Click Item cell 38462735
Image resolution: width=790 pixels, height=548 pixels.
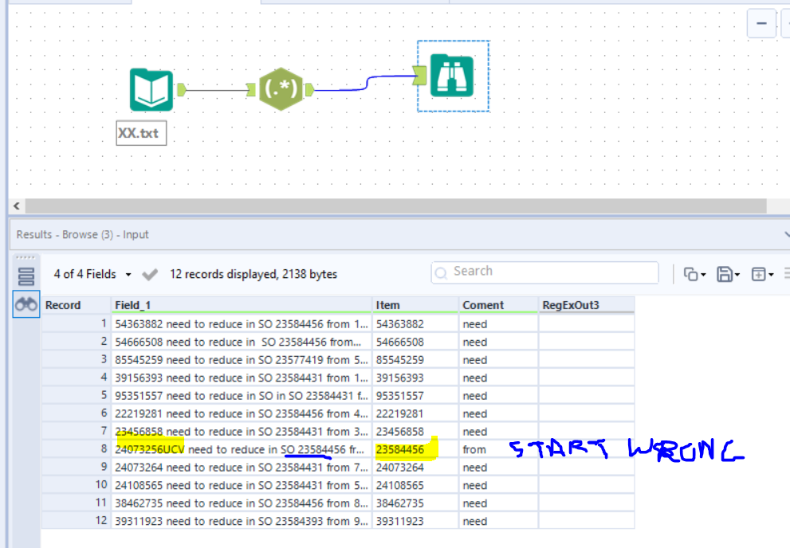click(415, 503)
